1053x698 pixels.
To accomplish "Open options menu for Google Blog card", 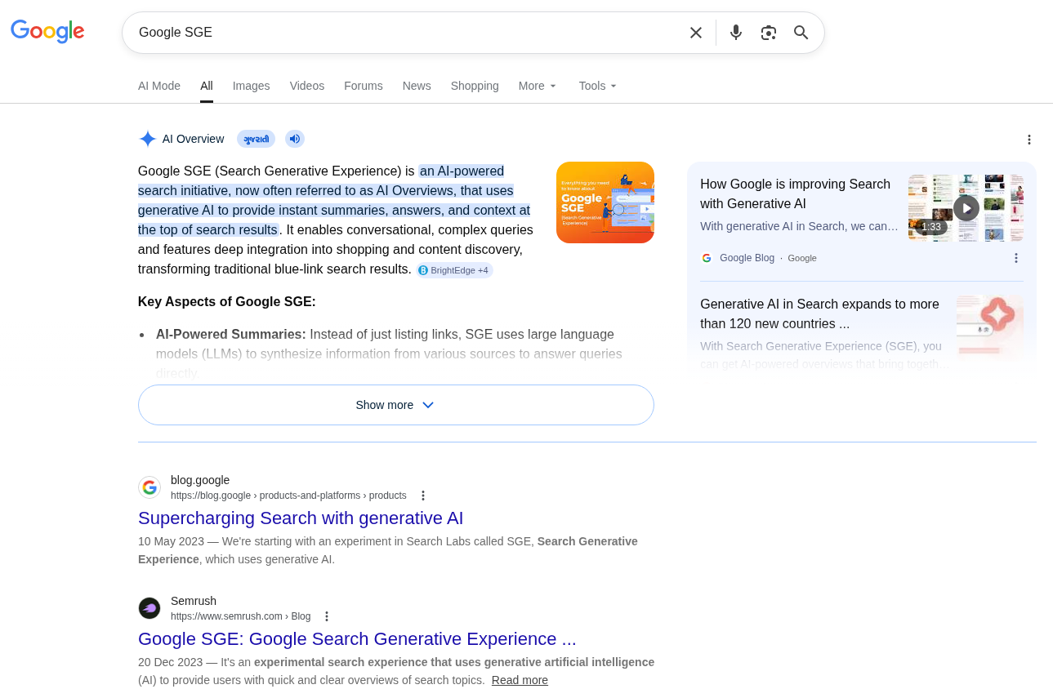I will (x=1016, y=258).
